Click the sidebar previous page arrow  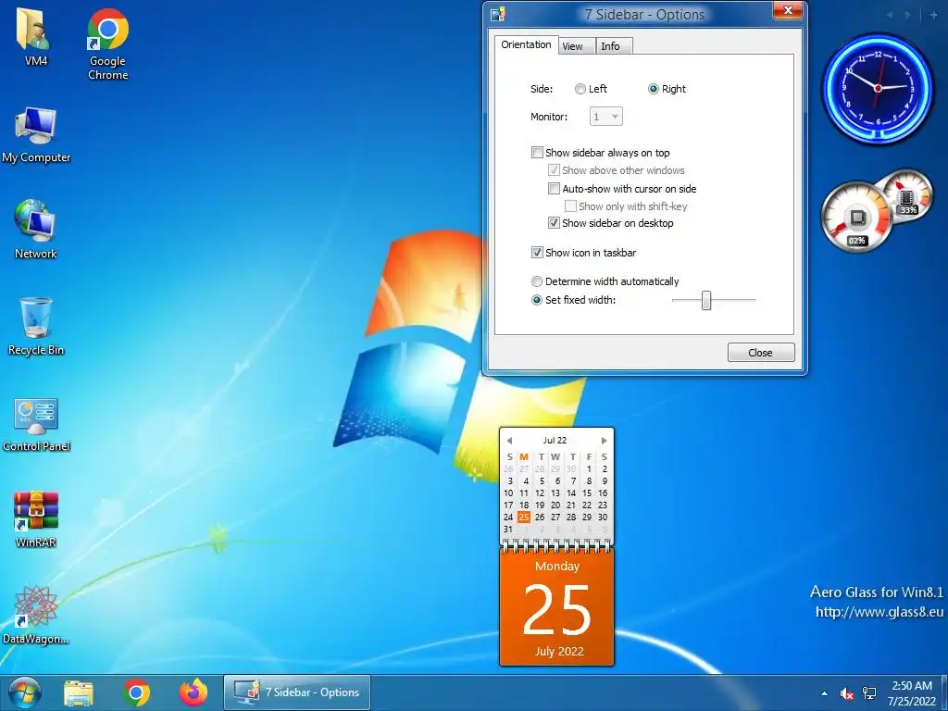point(890,15)
